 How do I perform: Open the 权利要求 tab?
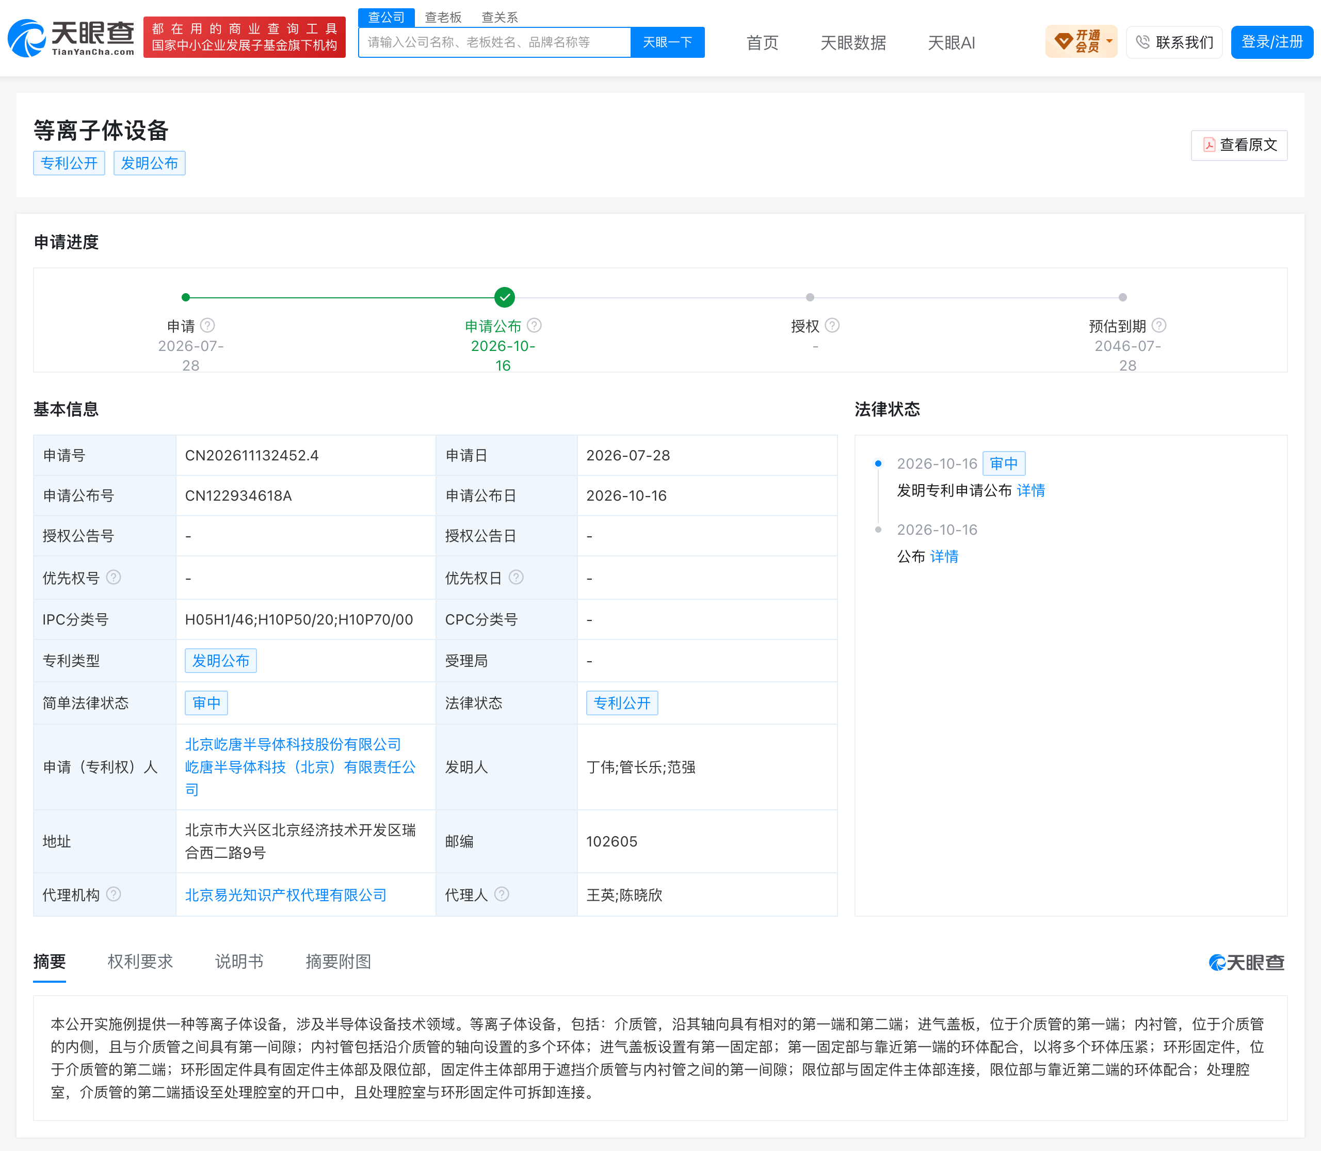tap(141, 962)
